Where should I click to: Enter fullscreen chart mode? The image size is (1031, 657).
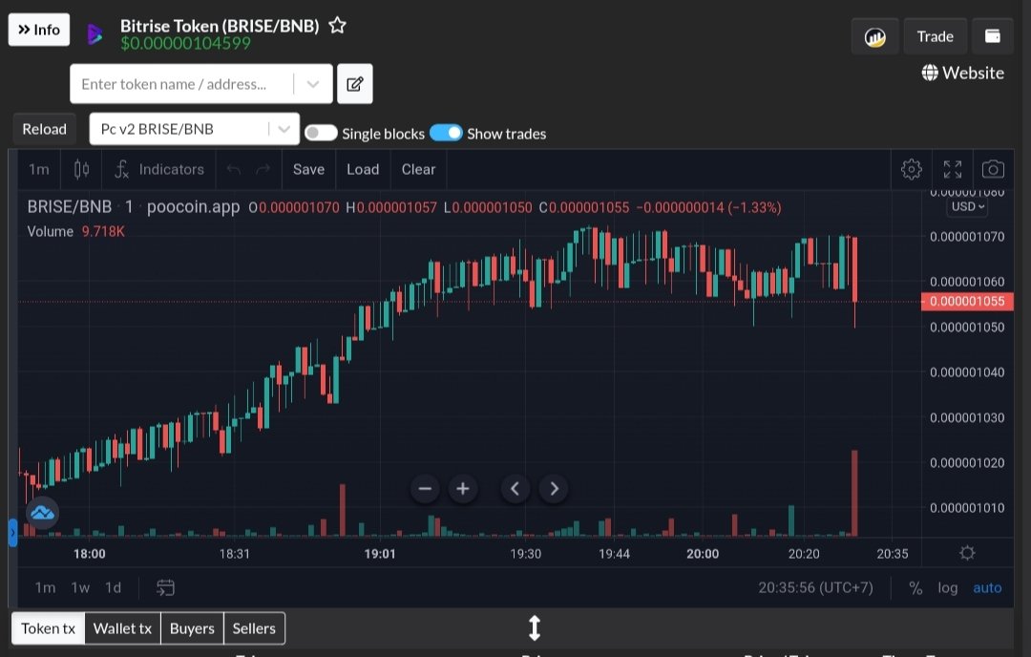click(x=952, y=170)
